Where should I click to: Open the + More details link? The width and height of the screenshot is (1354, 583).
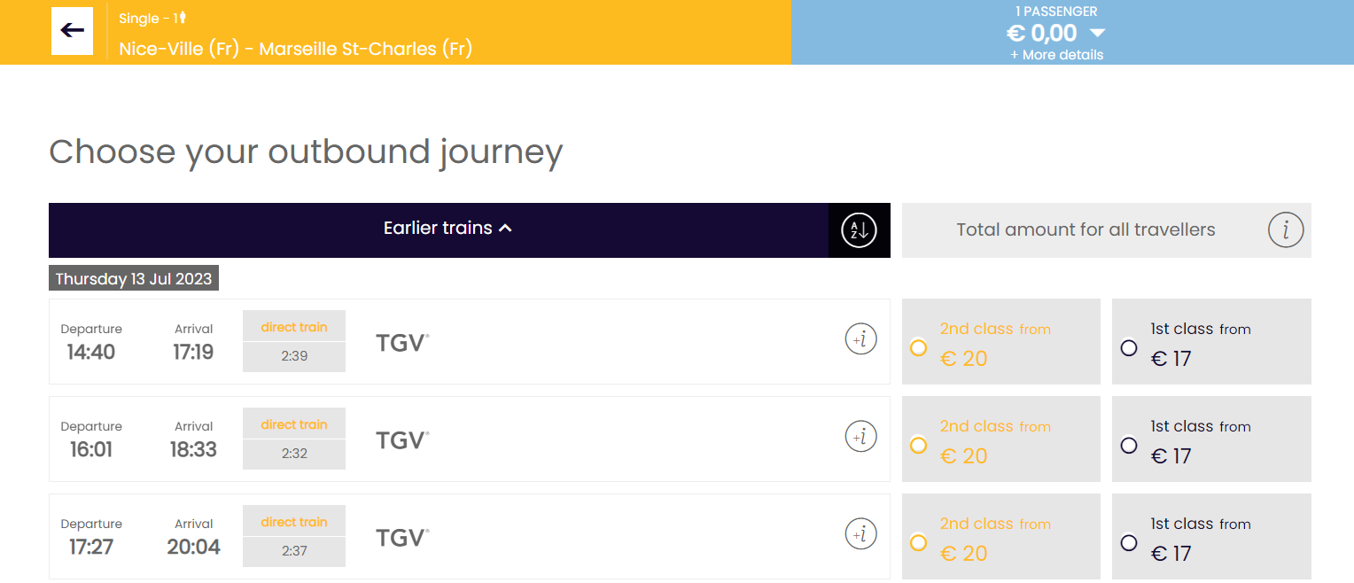tap(1056, 55)
